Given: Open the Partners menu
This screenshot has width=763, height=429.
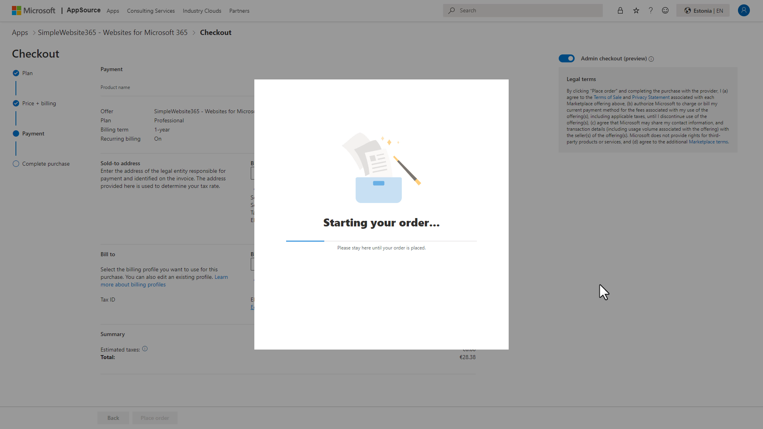Looking at the screenshot, I should click(239, 11).
